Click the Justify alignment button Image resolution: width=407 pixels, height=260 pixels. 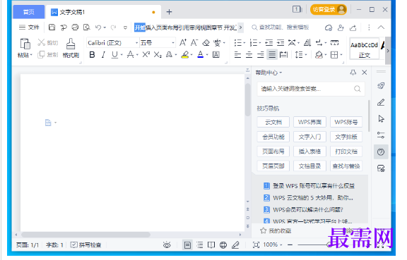[272, 55]
